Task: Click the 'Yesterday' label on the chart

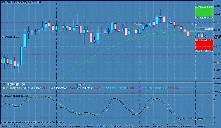Action: point(140,24)
